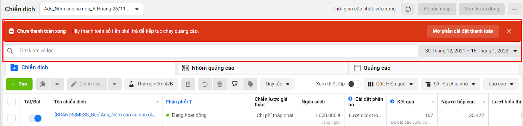This screenshot has height=126, width=523.
Task: Click the Chi phí thấp nhất cell
Action: (275, 115)
